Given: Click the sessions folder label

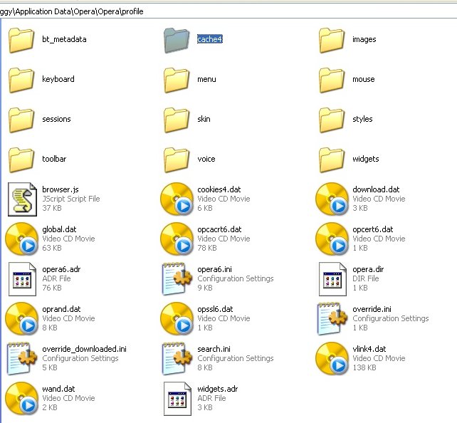Looking at the screenshot, I should pos(56,119).
